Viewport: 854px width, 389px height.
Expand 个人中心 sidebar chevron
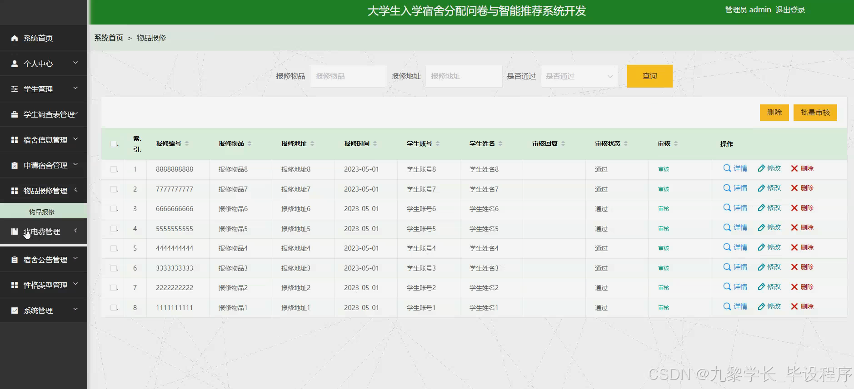(x=75, y=63)
